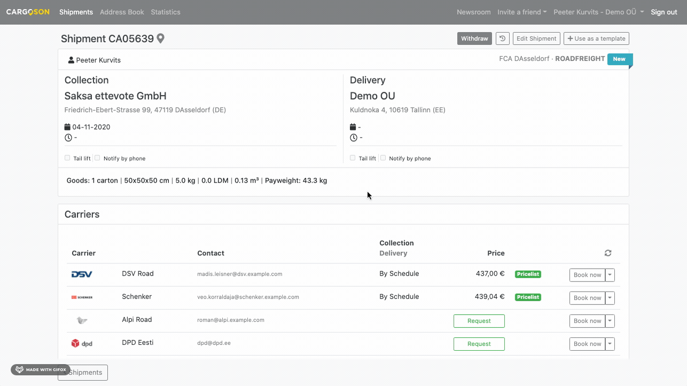Refresh carrier prices icon
The height and width of the screenshot is (386, 687).
(608, 253)
